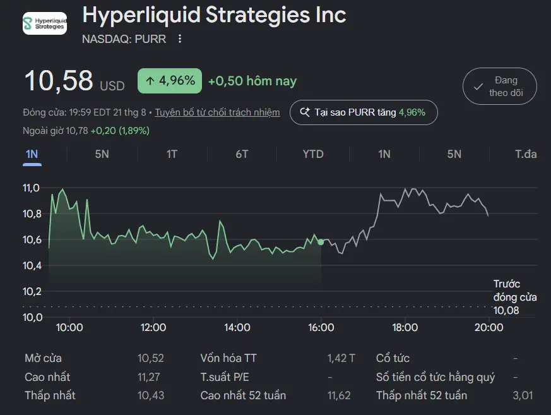Click the Cao nhất 52 tuần value 11,62
The image size is (551, 415).
click(339, 395)
